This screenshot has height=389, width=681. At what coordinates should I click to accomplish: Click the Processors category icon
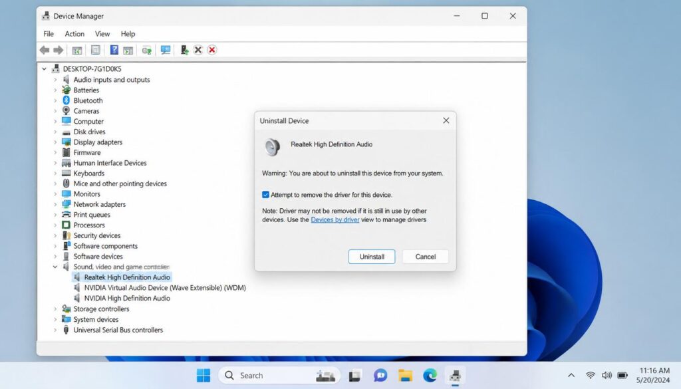[x=66, y=225]
